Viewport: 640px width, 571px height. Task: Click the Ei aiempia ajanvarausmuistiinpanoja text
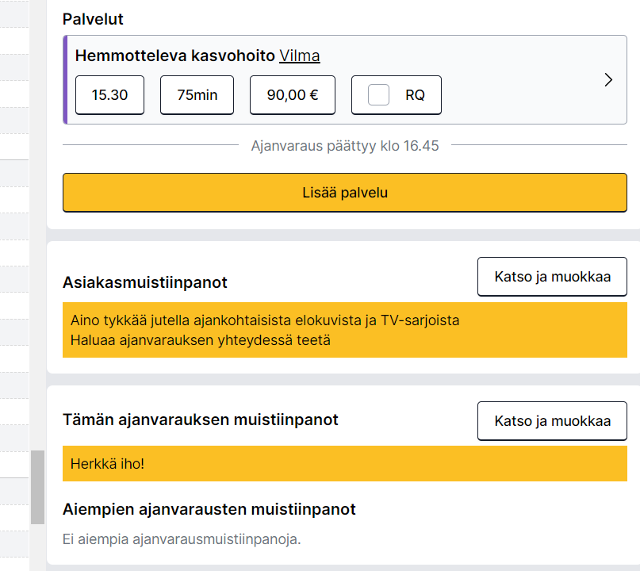(182, 539)
